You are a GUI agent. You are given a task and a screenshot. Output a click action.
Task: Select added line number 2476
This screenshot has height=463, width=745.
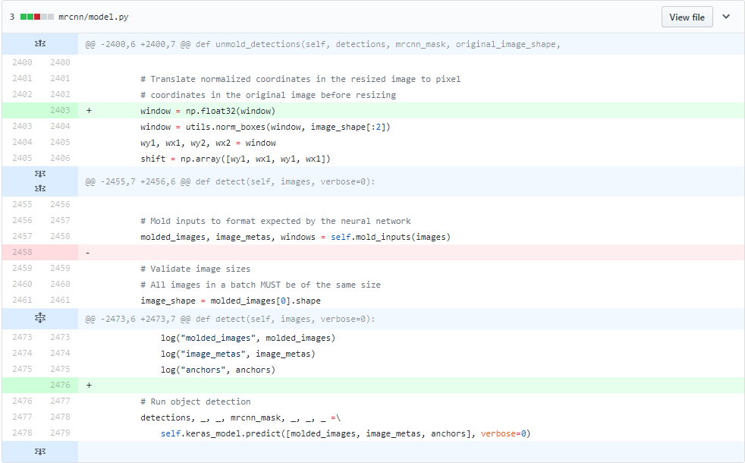click(x=60, y=385)
